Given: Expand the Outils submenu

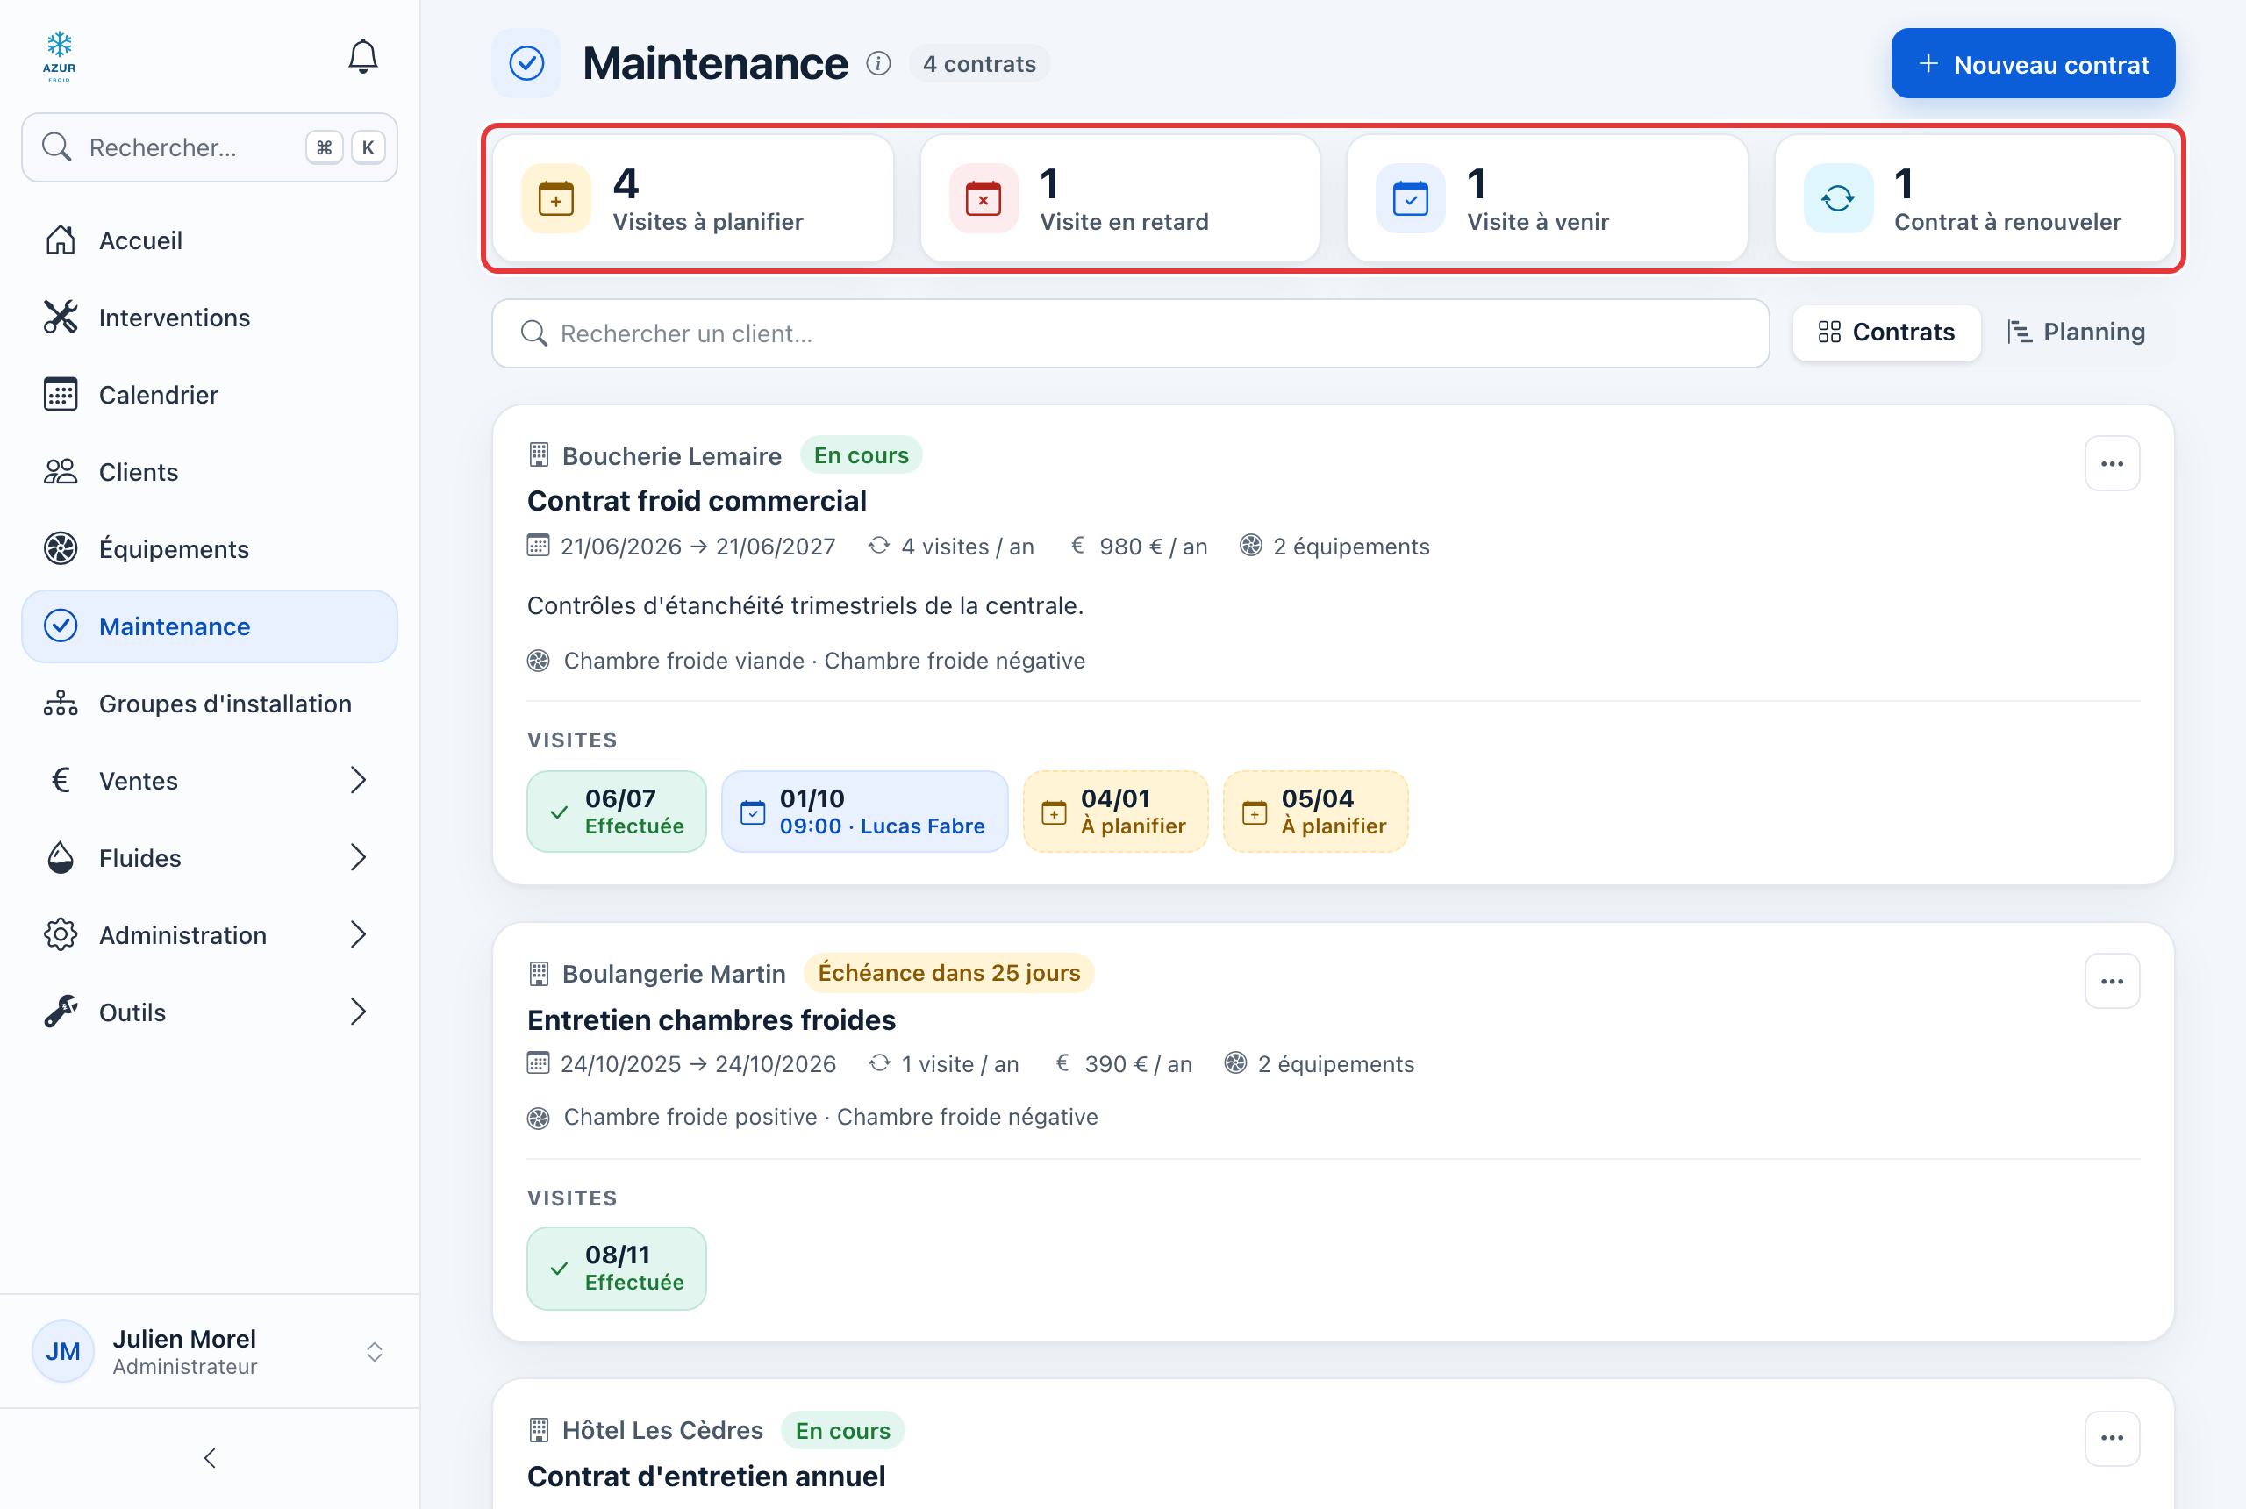Looking at the screenshot, I should (x=210, y=1012).
